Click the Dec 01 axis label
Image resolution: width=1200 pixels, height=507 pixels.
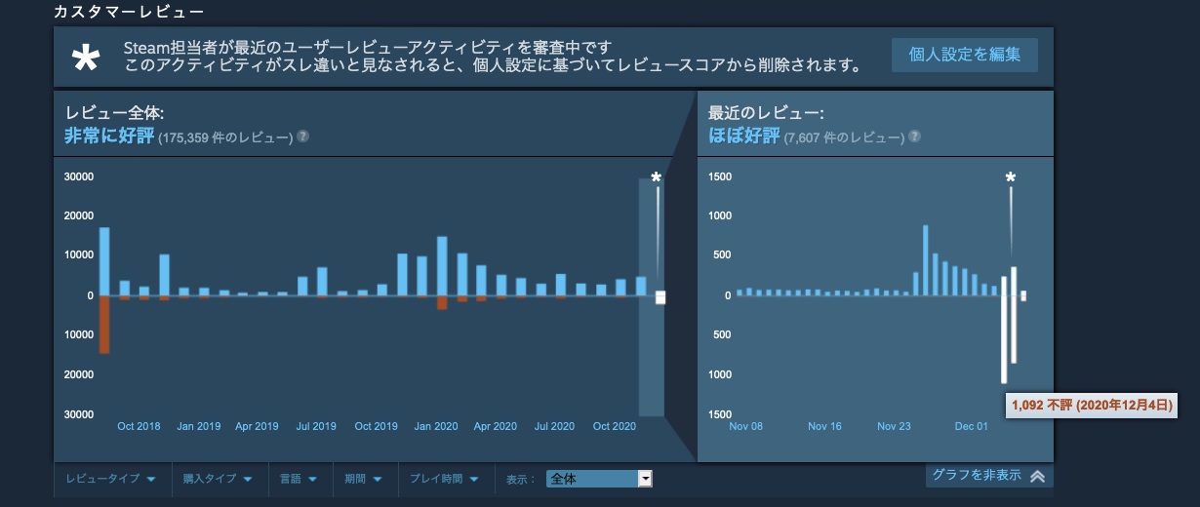pos(971,426)
